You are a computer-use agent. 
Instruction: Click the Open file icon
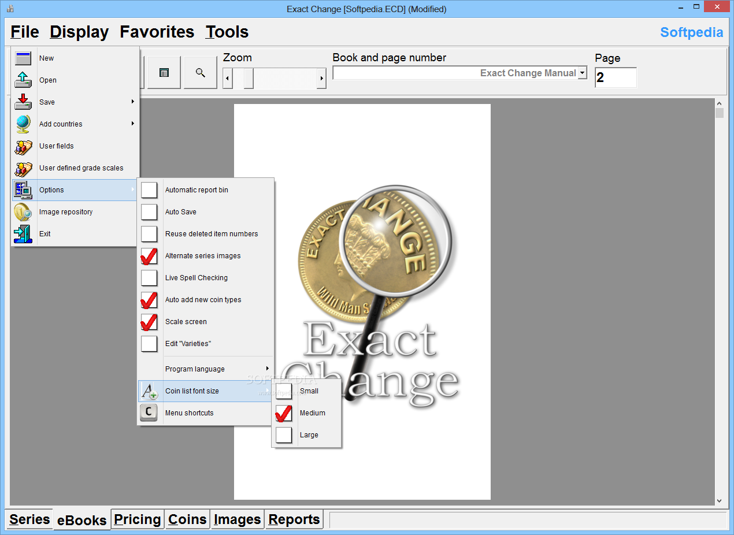[23, 80]
